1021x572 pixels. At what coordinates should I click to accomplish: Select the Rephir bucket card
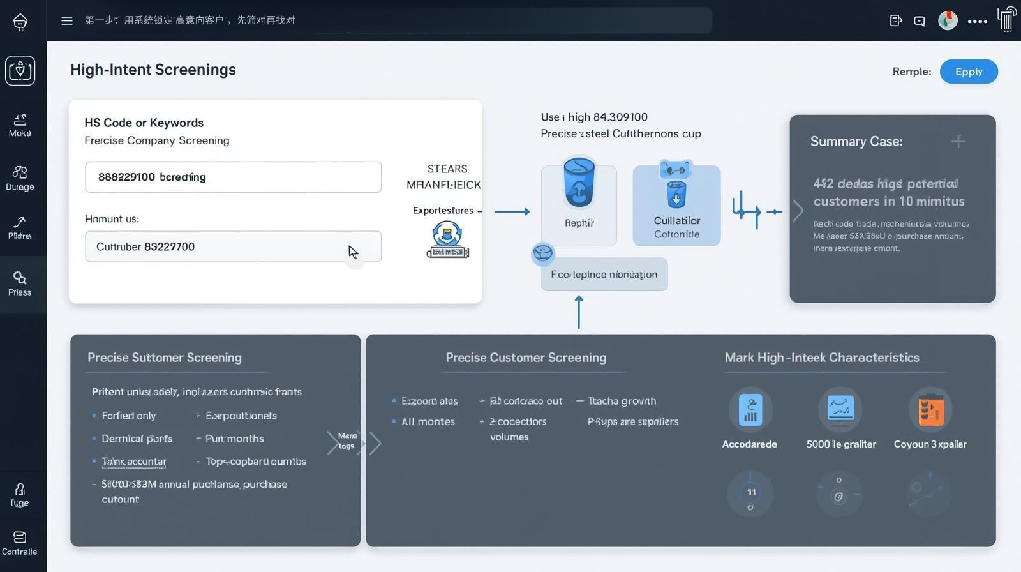tap(579, 205)
